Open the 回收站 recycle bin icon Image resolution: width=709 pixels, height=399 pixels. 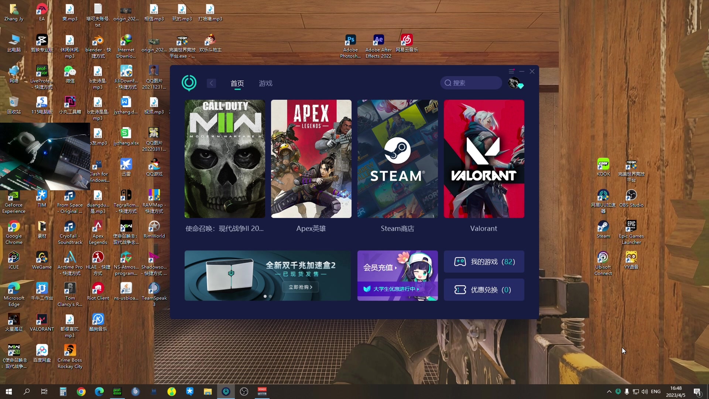point(14,105)
